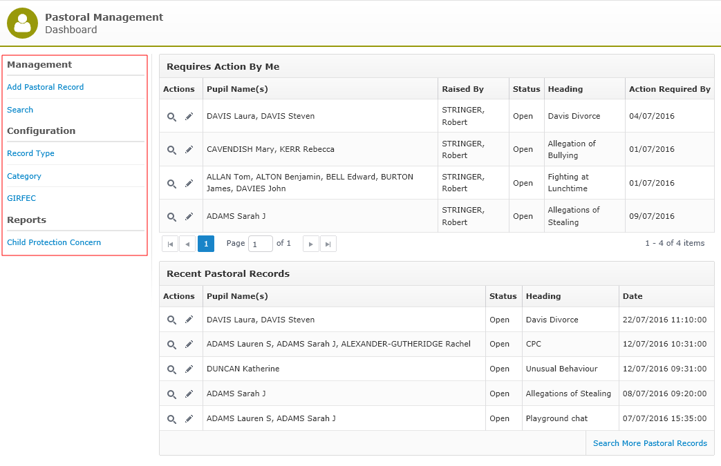View the Fighting at Lunchtime record
This screenshot has width=721, height=466.
171,184
